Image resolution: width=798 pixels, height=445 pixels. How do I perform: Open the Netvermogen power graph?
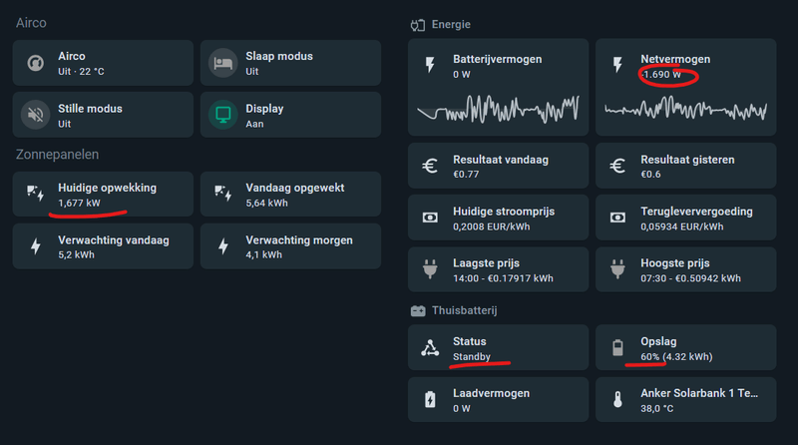pos(685,109)
